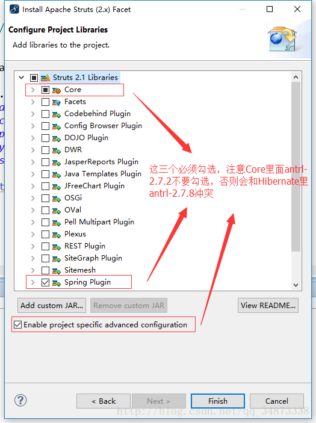The height and width of the screenshot is (423, 316).
Task: Check the Codebehind Plugin checkbox
Action: point(45,114)
